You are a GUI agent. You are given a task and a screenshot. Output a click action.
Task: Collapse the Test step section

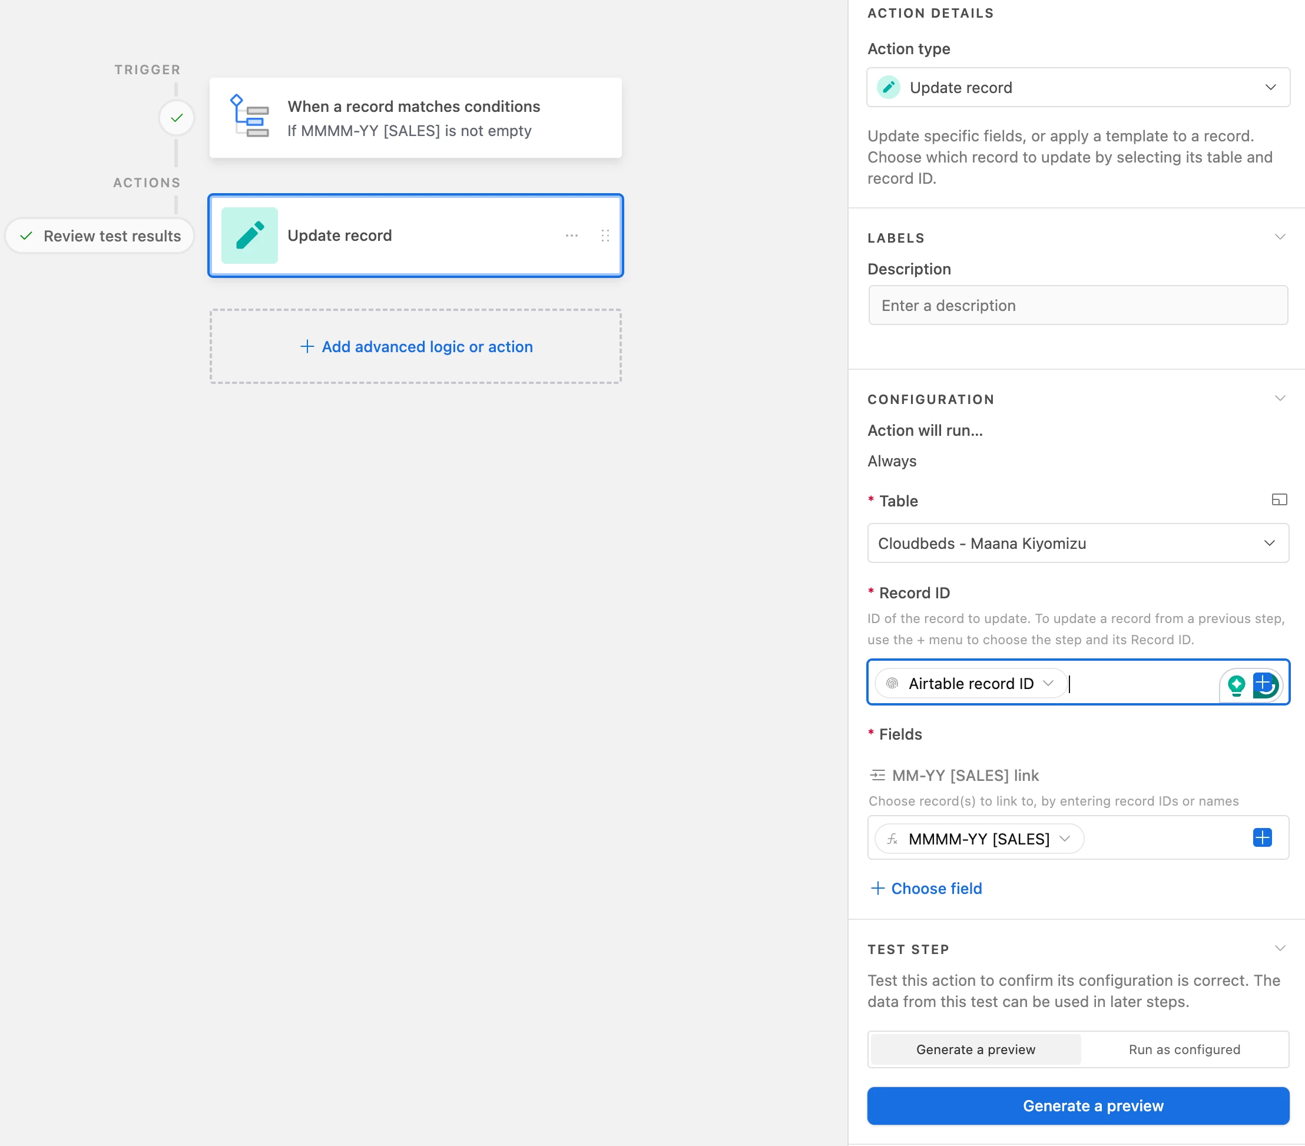[x=1280, y=948]
